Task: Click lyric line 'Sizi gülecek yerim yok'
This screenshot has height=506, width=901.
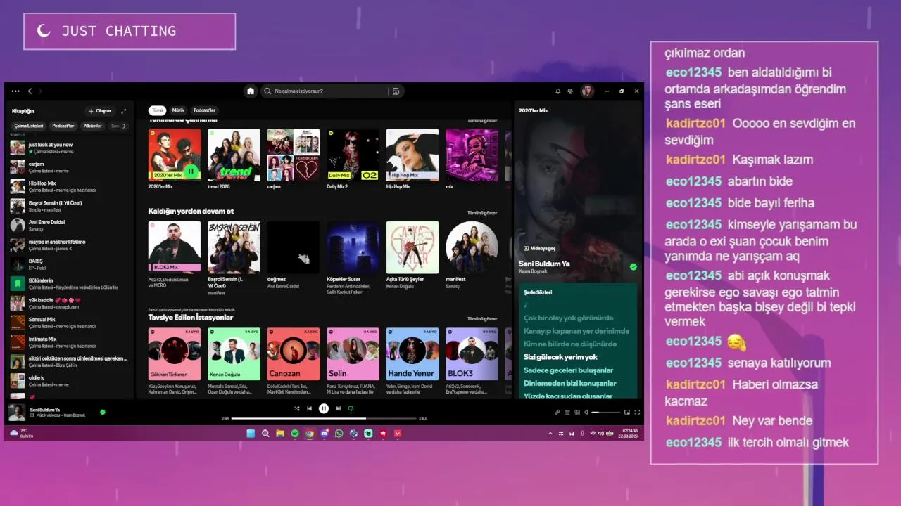Action: [x=560, y=357]
